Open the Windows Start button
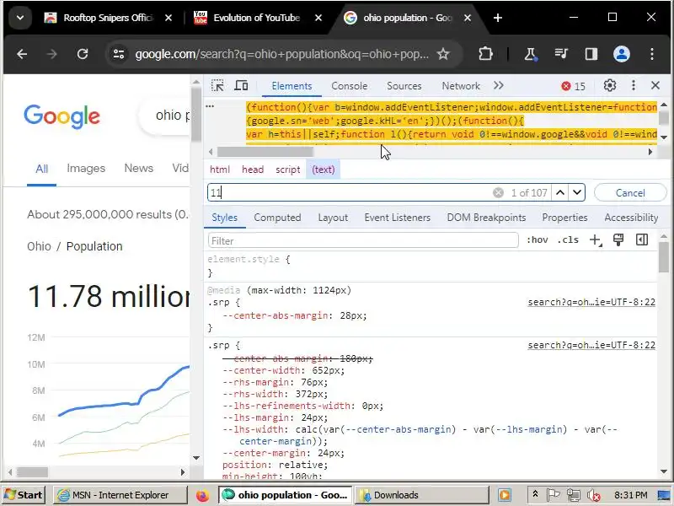Image resolution: width=674 pixels, height=506 pixels. [24, 495]
